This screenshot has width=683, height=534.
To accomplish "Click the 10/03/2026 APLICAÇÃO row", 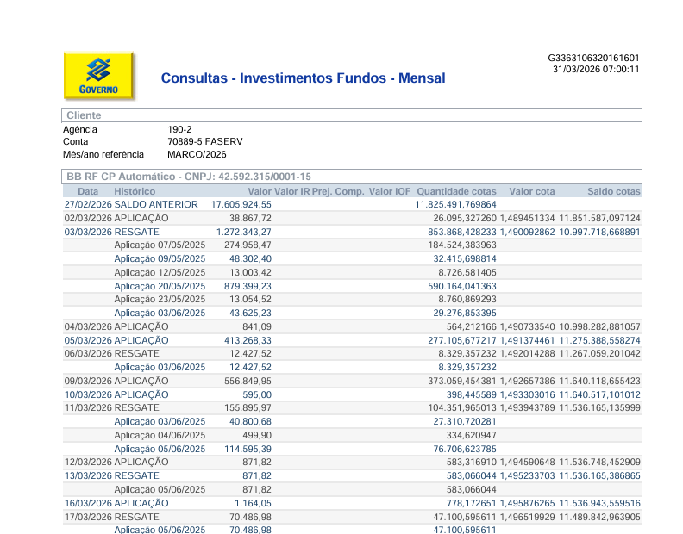I will pyautogui.click(x=352, y=394).
